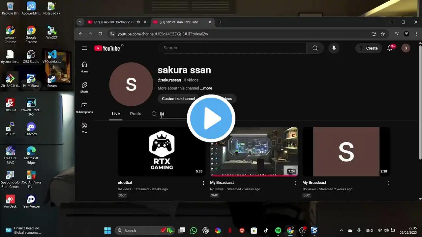Switch to the YOASOBI "Probably" tab
Image resolution: width=422 pixels, height=237 pixels.
coord(114,22)
